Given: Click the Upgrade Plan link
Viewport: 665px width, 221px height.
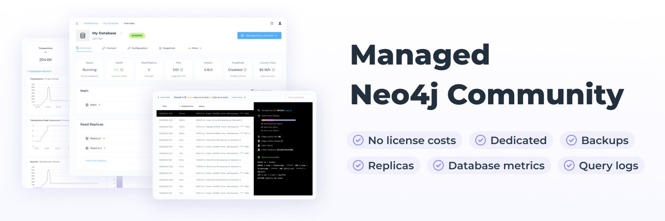Looking at the screenshot, I should 179,76.
